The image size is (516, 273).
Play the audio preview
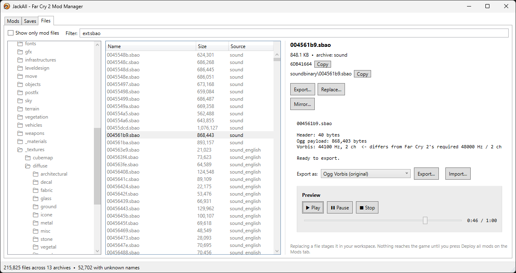[x=313, y=207]
